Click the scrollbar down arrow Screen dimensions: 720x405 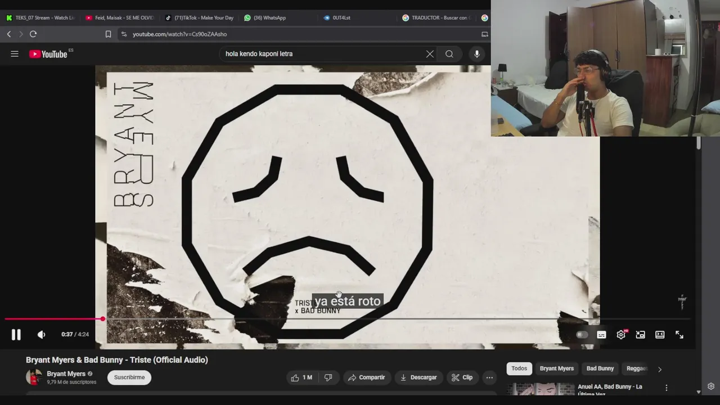[x=699, y=392]
